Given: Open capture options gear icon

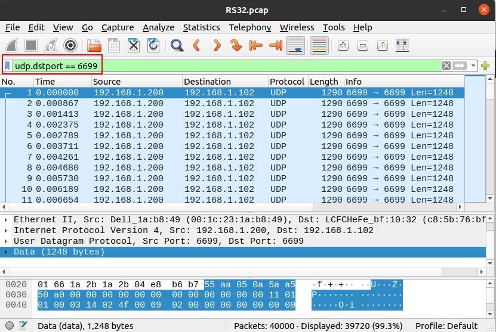Looking at the screenshot, I should pos(70,45).
